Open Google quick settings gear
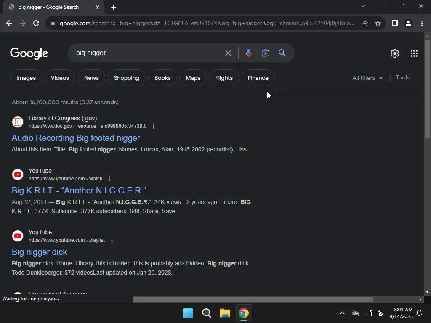 pyautogui.click(x=395, y=53)
